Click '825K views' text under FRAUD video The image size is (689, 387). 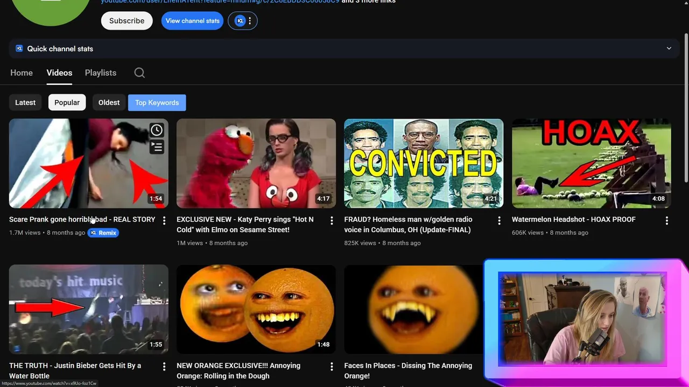(x=360, y=243)
